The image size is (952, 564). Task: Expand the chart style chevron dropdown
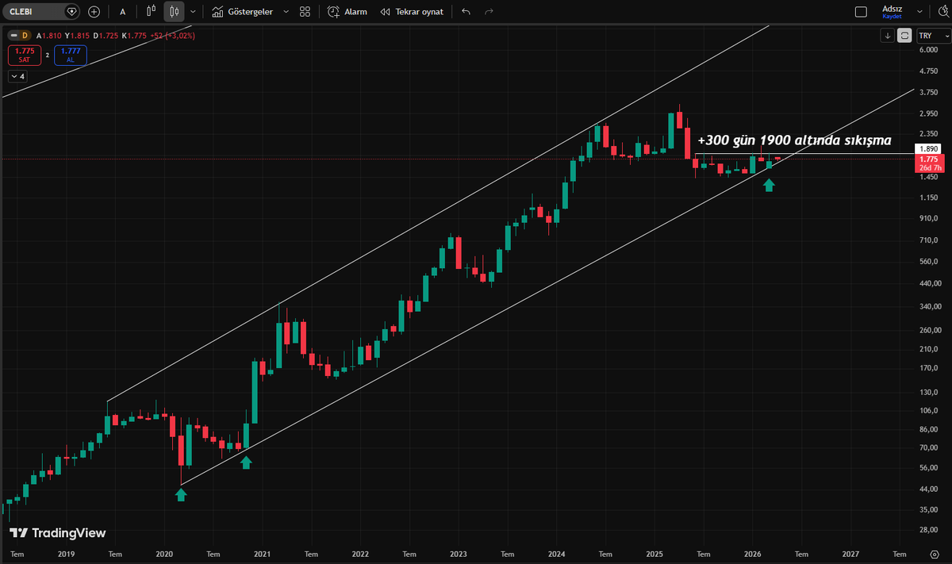coord(193,12)
